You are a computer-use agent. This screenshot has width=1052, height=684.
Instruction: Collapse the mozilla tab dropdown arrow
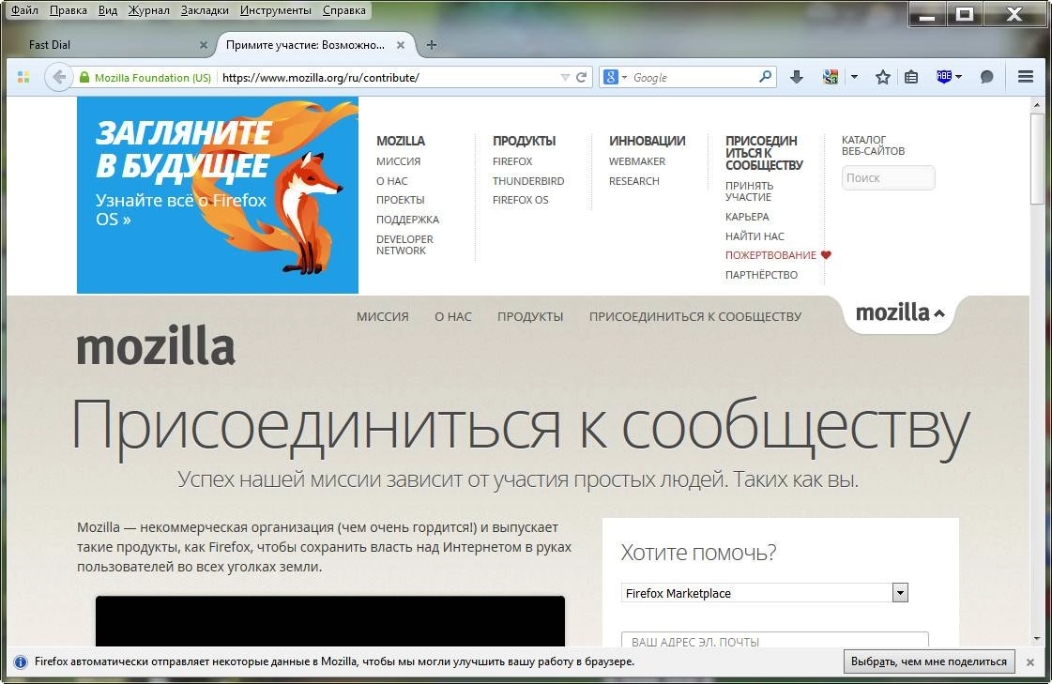[939, 313]
